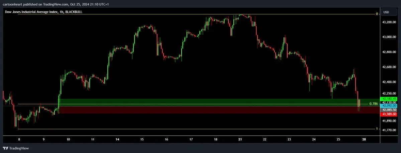Click date 21 on the time axis
This screenshot has height=153, width=401.
[x=240, y=139]
